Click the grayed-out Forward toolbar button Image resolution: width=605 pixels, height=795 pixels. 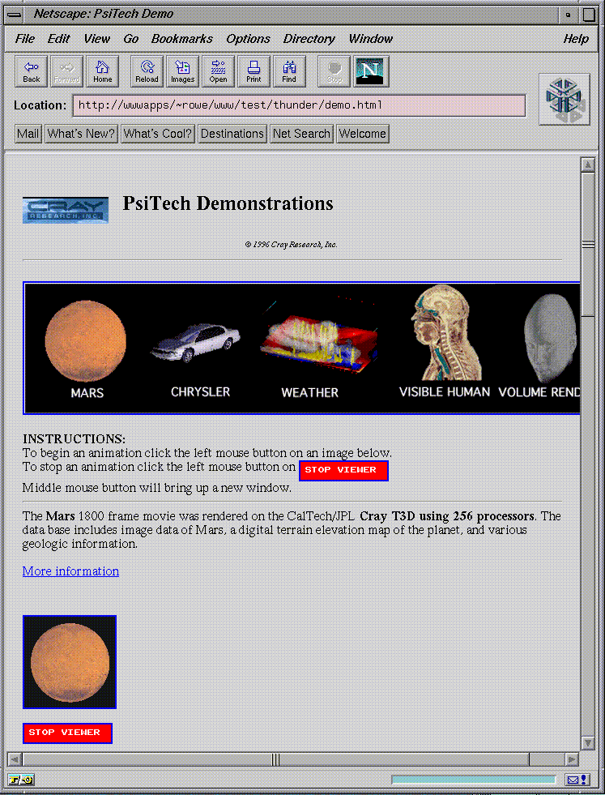pyautogui.click(x=67, y=71)
